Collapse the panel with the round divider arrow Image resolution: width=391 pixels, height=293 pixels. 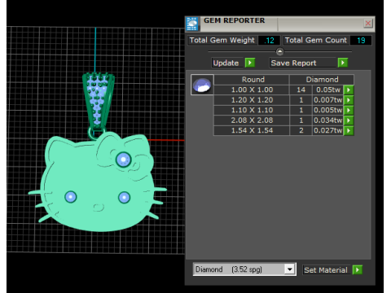pyautogui.click(x=279, y=51)
